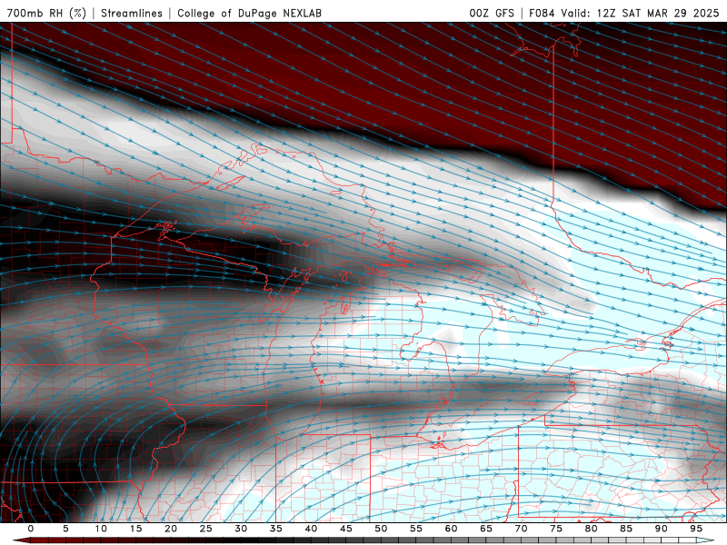Click the '20' humidity scale label

(x=171, y=529)
